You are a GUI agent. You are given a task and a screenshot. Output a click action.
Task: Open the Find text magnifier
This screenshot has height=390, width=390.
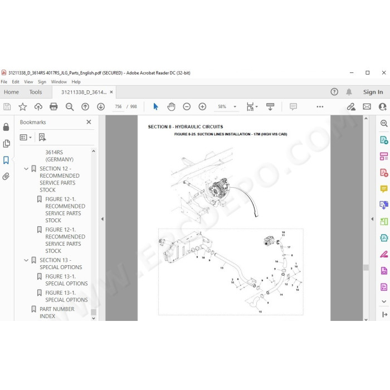(x=70, y=107)
